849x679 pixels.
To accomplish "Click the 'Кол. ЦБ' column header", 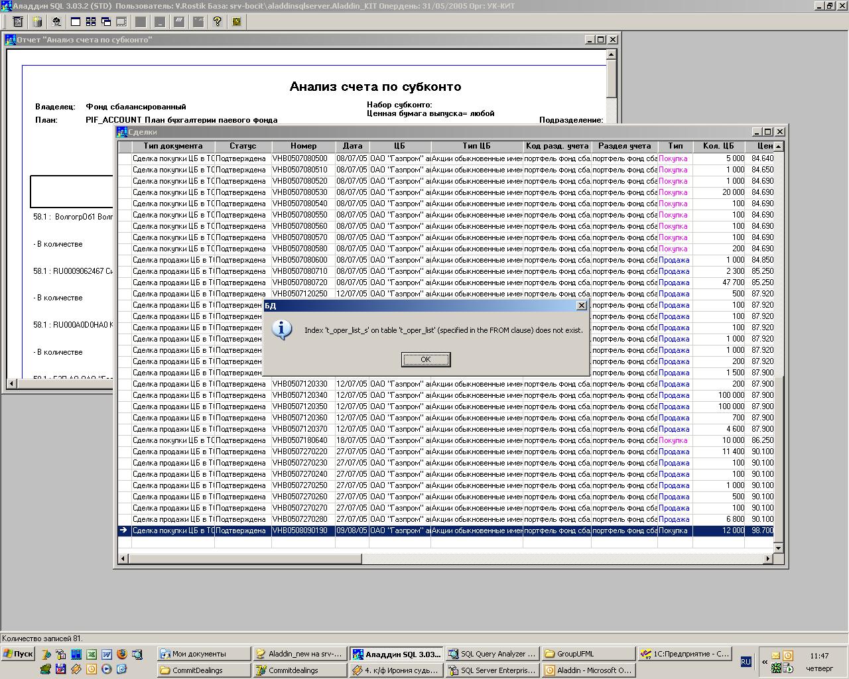I will pyautogui.click(x=718, y=146).
